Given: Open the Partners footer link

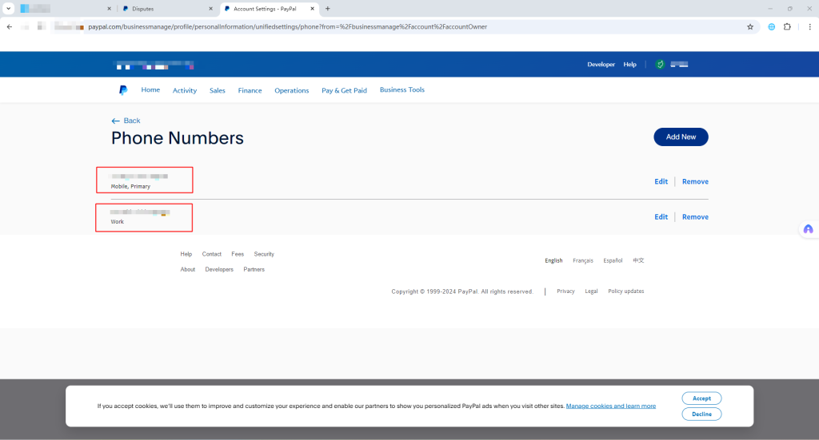Looking at the screenshot, I should (x=254, y=270).
